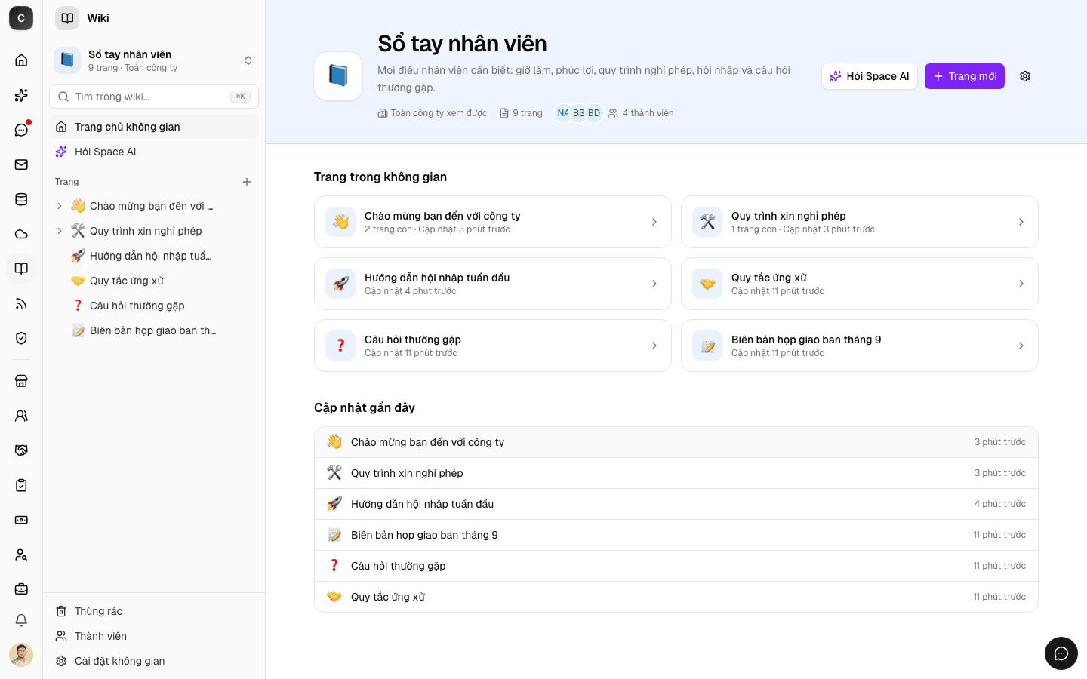1087x679 pixels.
Task: Expand the Quy trình xin nghỉ phép tree item
Action: click(x=60, y=231)
